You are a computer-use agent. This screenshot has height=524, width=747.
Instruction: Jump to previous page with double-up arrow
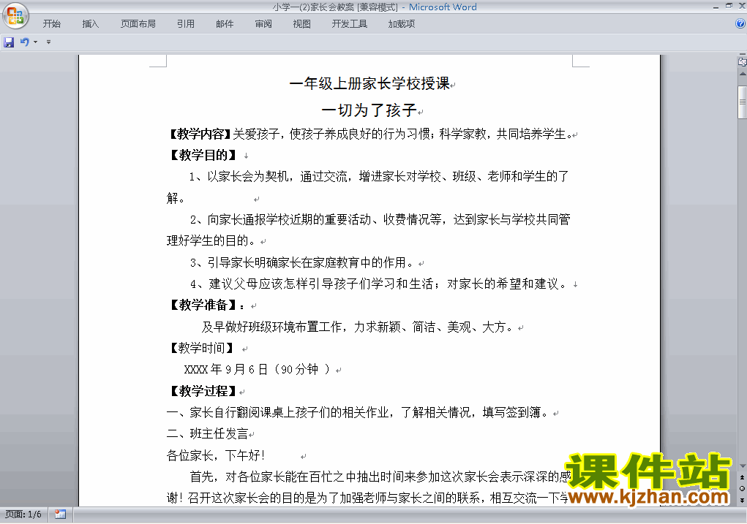742,477
